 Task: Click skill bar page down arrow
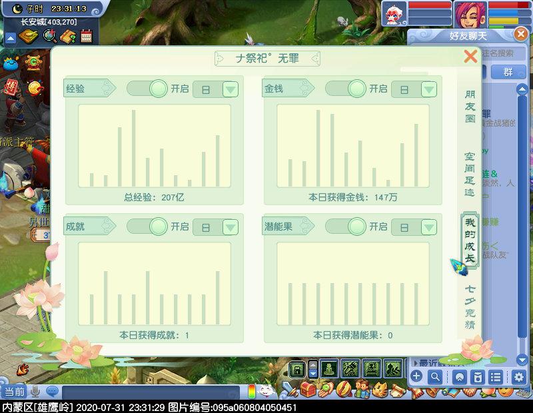312,373
